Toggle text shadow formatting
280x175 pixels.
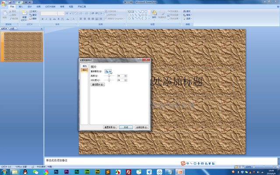coord(59,19)
